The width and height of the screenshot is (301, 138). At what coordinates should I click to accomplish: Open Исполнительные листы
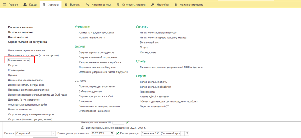pyautogui.click(x=92, y=38)
